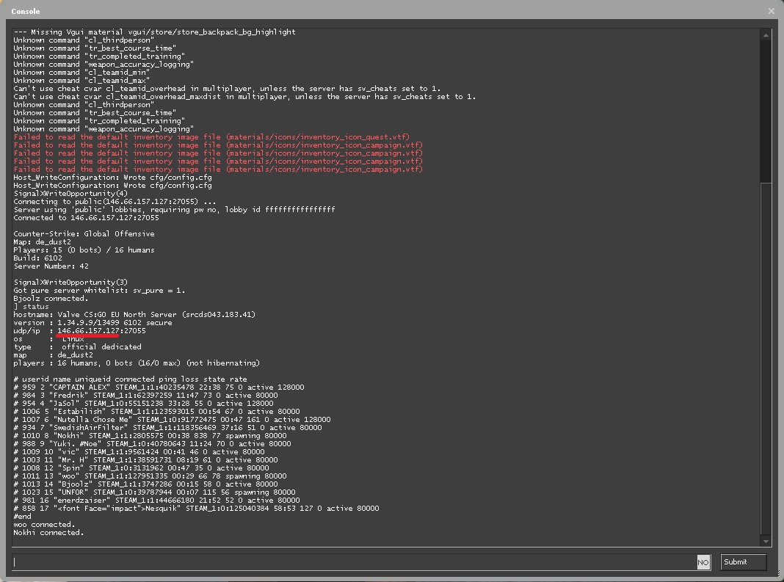Screen dimensions: 784x582
Task: Click the "type : official dedicated" line
Action: (x=78, y=347)
